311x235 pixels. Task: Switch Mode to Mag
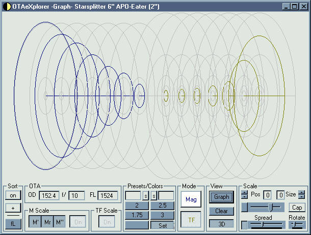point(191,199)
